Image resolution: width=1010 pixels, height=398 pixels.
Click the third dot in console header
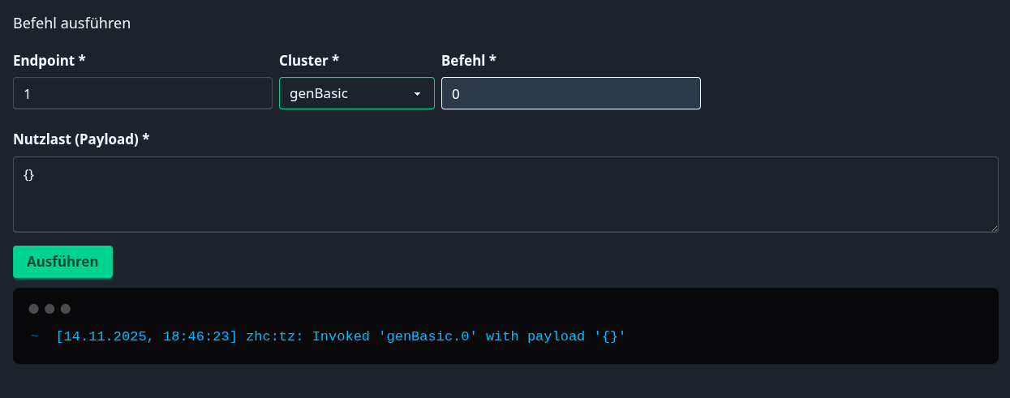(x=66, y=309)
